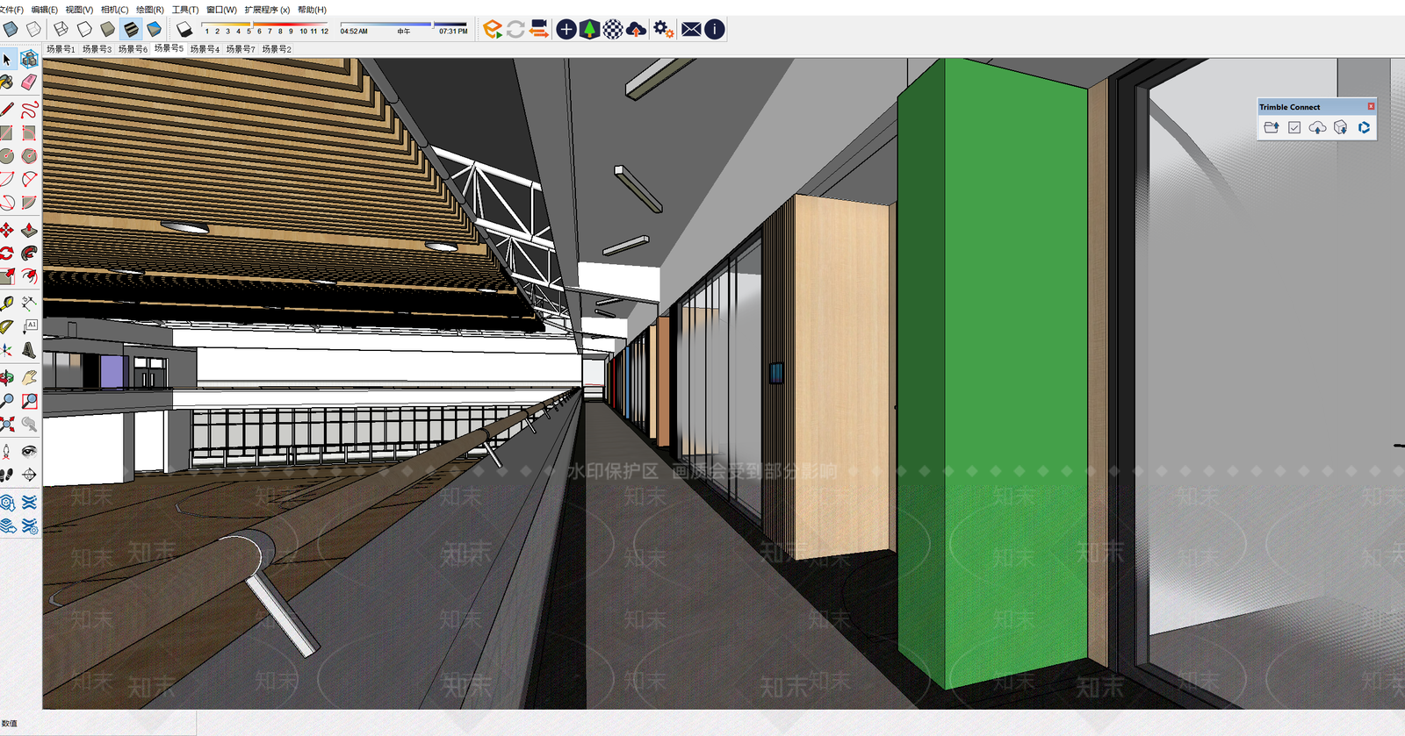Open the Extension Manager gear icon
1405x736 pixels.
[x=663, y=30]
